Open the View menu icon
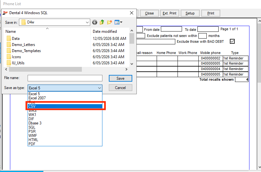The image size is (261, 172). point(118,22)
